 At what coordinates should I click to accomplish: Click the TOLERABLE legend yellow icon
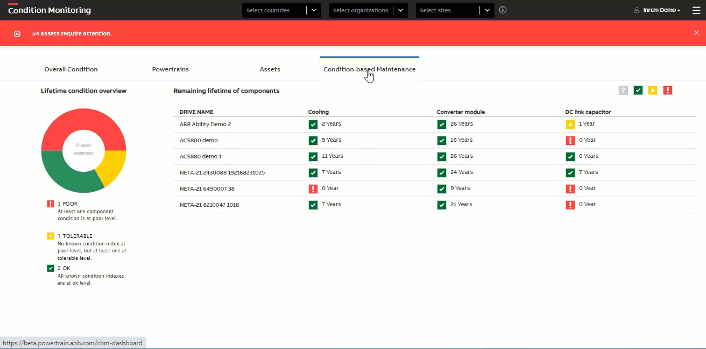[x=51, y=236]
